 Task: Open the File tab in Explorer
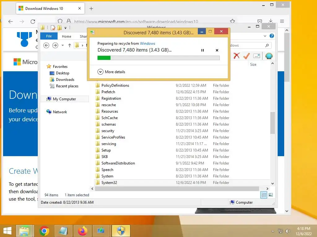pyautogui.click(x=49, y=36)
